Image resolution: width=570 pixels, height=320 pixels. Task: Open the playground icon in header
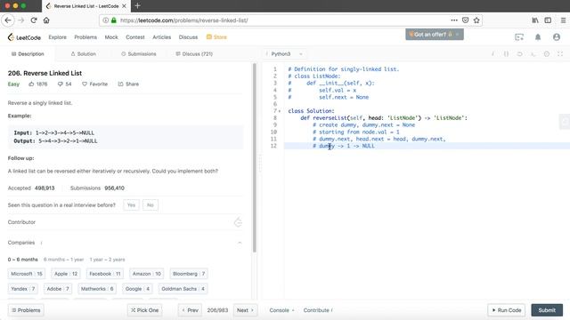(x=519, y=37)
